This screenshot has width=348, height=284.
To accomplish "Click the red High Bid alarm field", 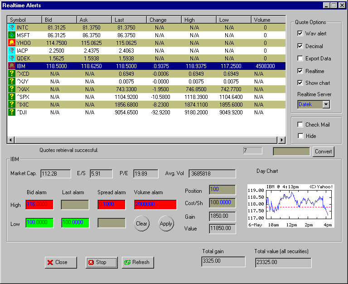I will tap(39, 205).
